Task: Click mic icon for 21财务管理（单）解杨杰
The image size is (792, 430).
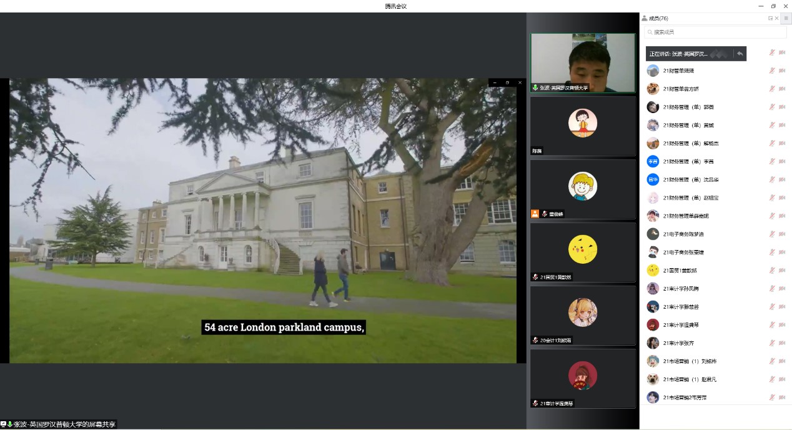Action: point(772,143)
